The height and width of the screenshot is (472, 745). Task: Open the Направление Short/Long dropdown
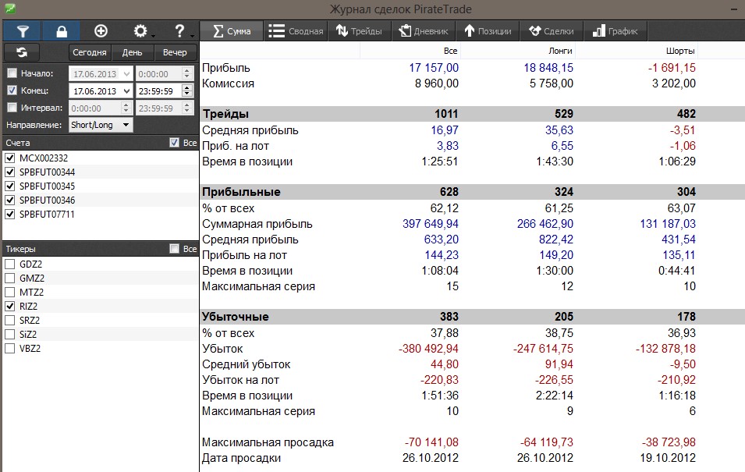pyautogui.click(x=101, y=125)
